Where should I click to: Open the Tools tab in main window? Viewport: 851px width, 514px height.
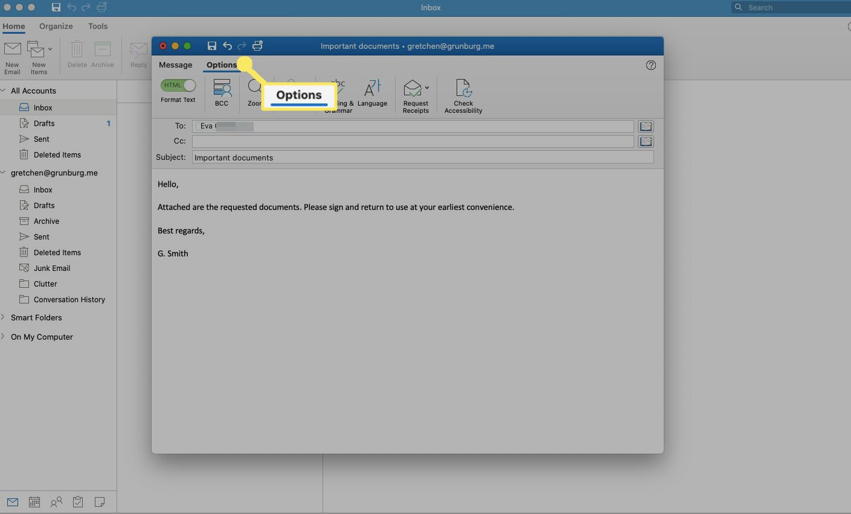pyautogui.click(x=98, y=26)
